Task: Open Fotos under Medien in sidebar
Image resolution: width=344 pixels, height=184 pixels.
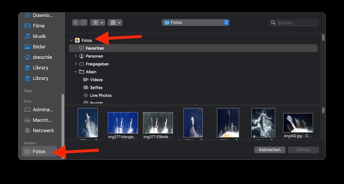Action: pos(39,152)
